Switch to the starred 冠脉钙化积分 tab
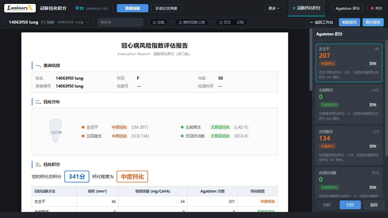Viewport: 388px width, 218px height. (x=306, y=8)
